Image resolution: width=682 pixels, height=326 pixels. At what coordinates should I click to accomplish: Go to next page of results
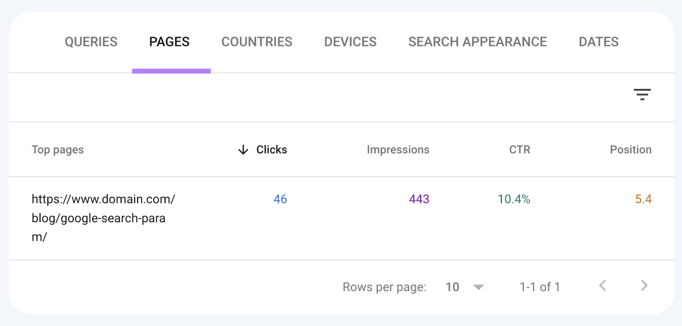644,286
